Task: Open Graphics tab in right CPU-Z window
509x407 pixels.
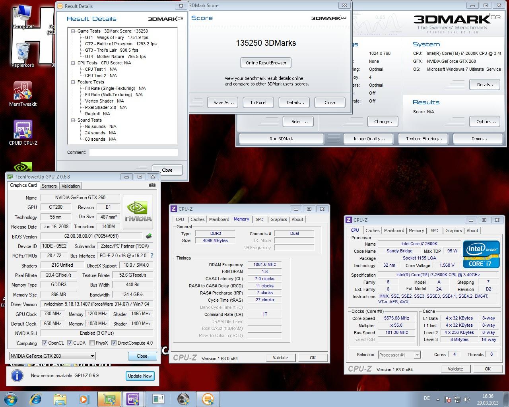Action: coord(454,231)
